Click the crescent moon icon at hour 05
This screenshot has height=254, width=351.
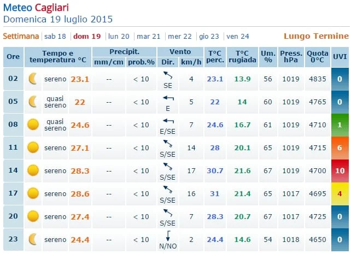coord(33,102)
